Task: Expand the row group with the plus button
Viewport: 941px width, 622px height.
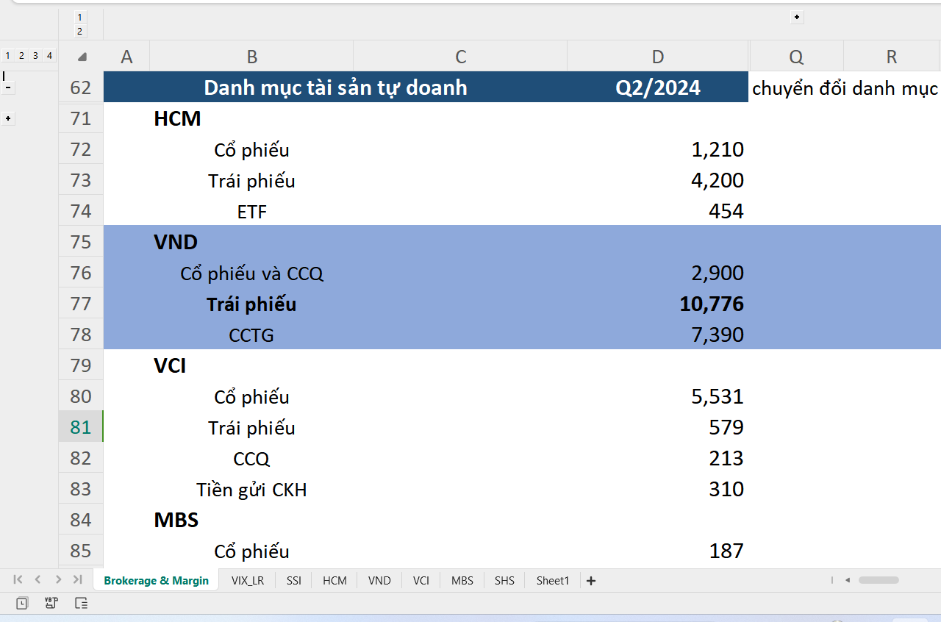Action: point(8,118)
